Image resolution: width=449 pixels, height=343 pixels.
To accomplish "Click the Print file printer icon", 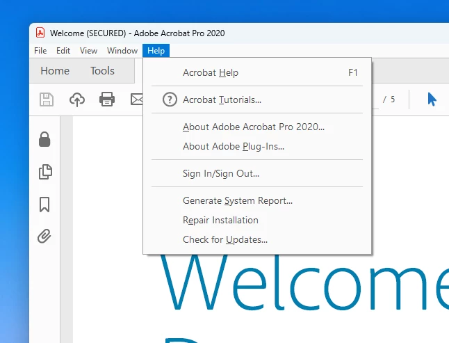I will point(107,99).
